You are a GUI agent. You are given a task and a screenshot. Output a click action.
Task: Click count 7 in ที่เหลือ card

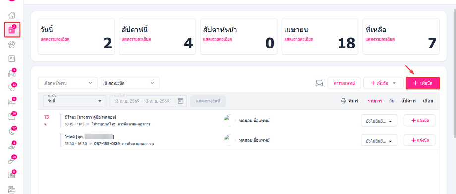tap(432, 44)
